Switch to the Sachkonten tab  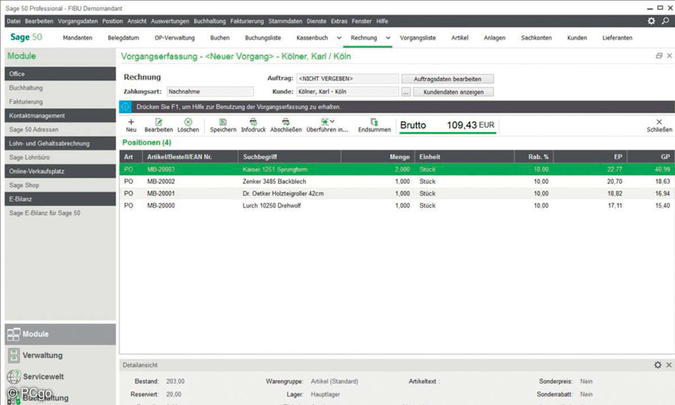(536, 38)
